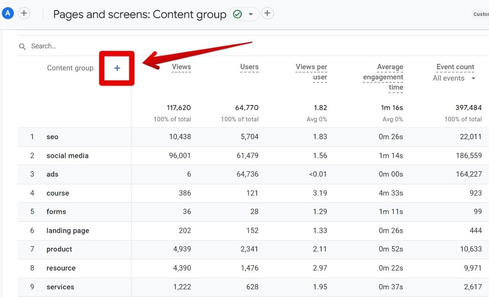Click the total event count 397,484

point(469,108)
